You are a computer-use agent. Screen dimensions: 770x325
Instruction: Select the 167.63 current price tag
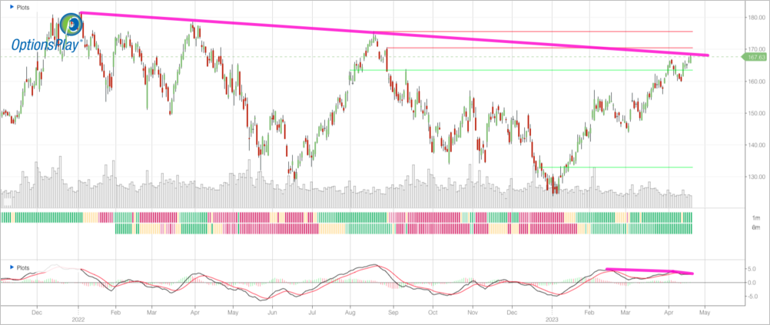click(755, 58)
